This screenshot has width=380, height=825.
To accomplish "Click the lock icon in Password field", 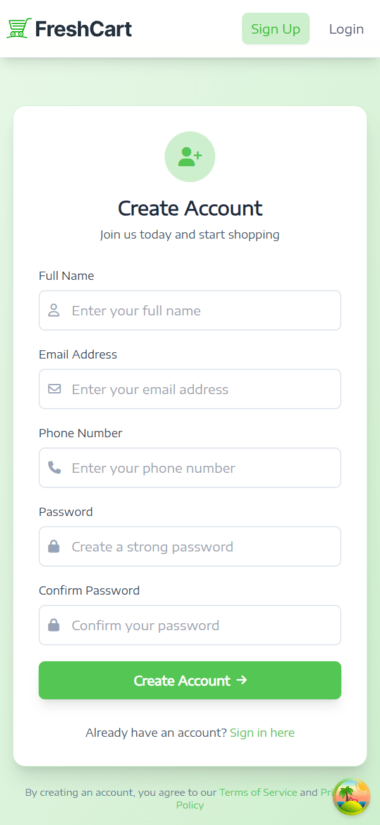I will 54,546.
